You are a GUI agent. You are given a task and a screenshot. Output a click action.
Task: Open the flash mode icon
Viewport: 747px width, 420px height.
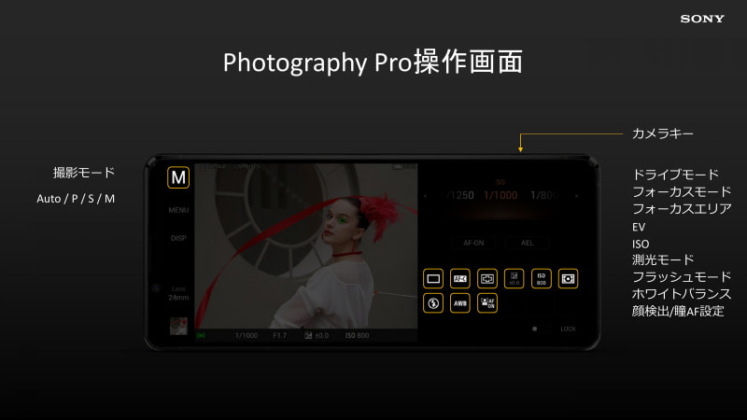(x=433, y=303)
